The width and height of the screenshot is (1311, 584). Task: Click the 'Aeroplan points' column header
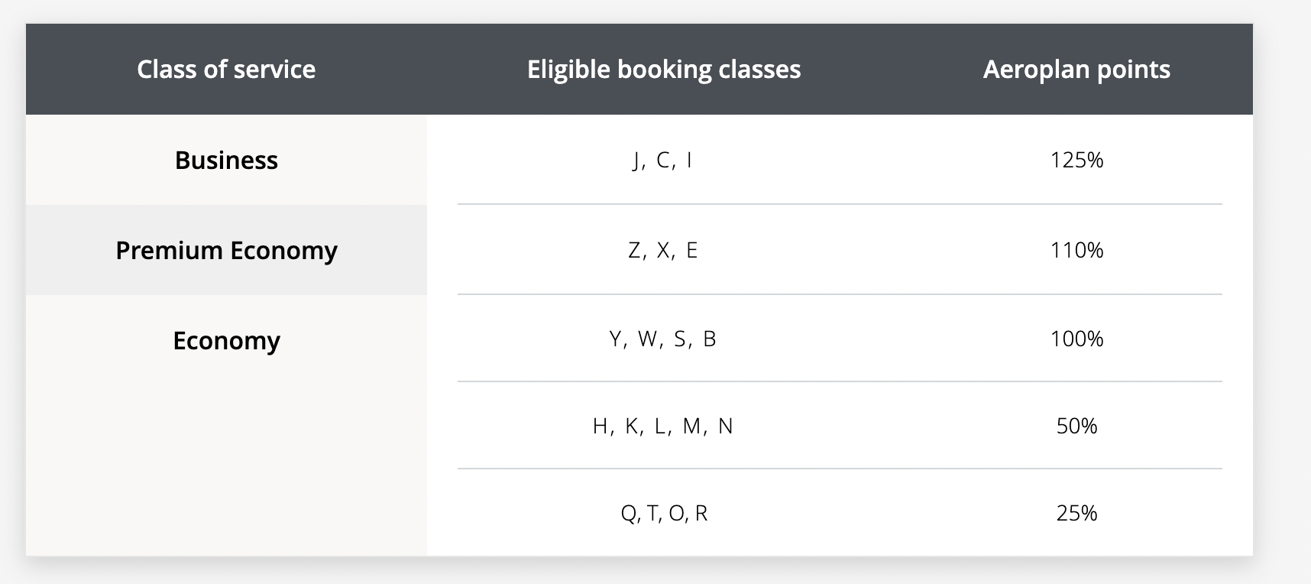[x=1076, y=70]
